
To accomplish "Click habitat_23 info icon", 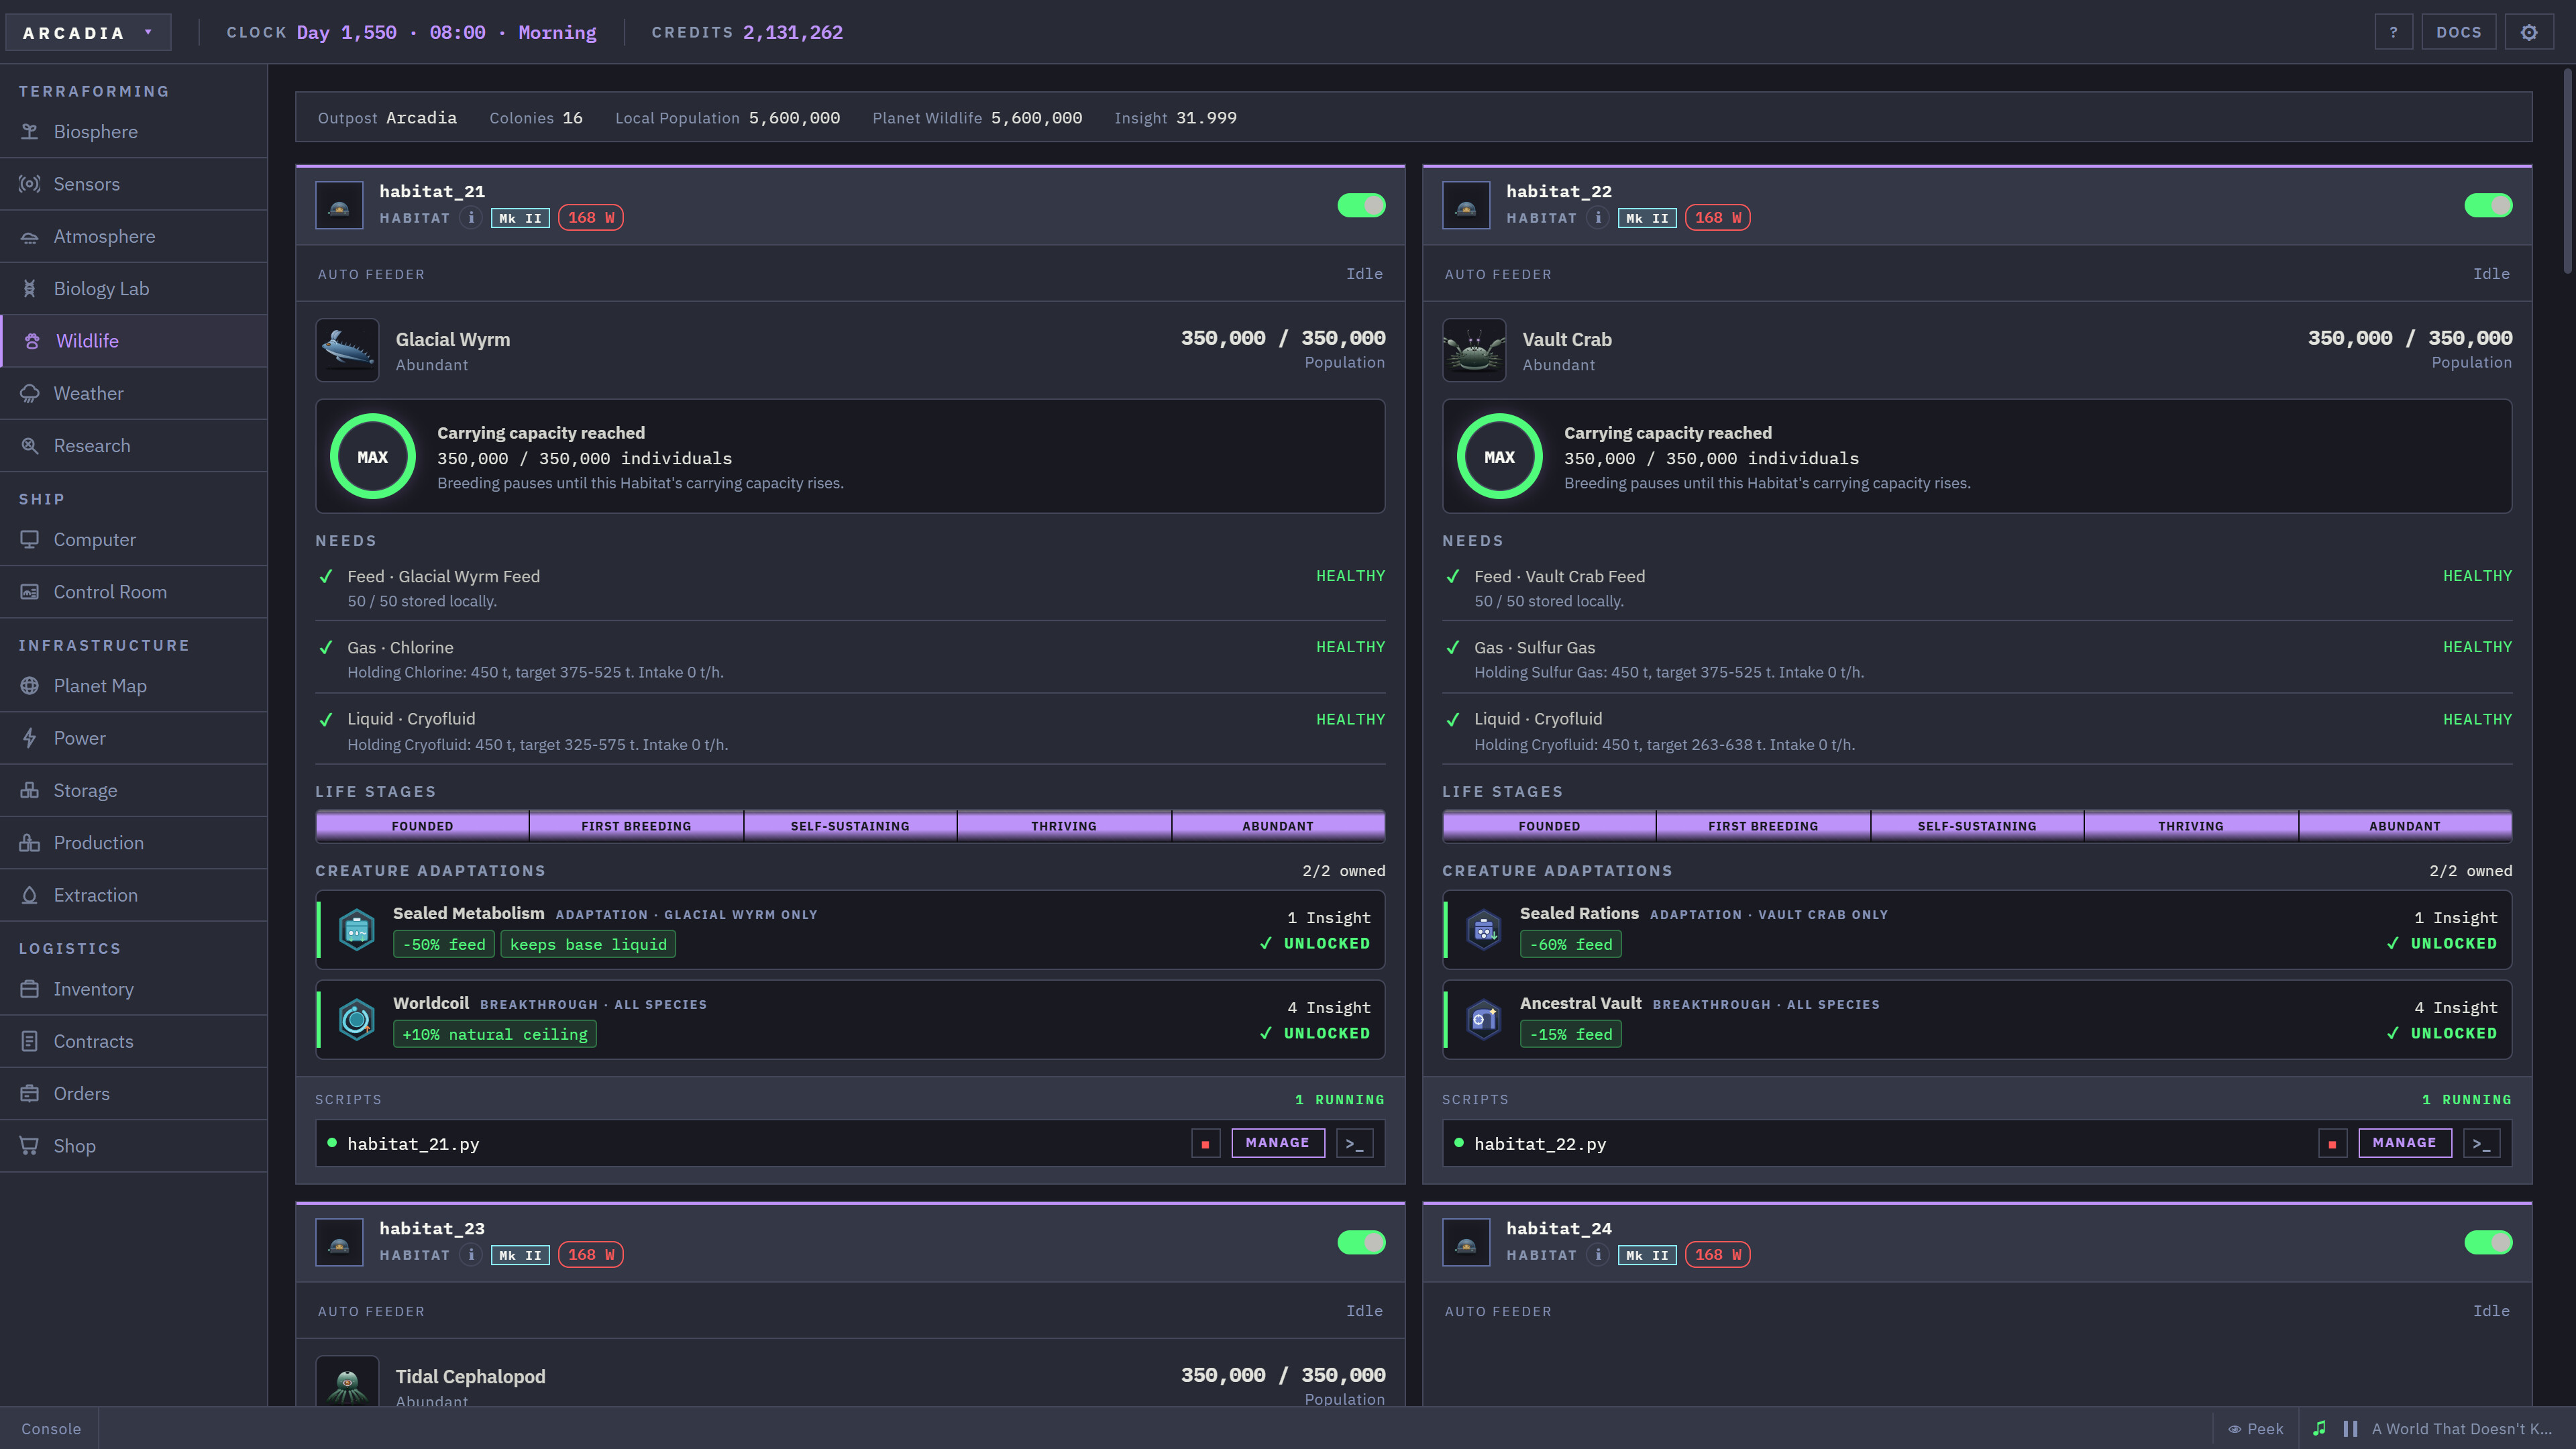I will point(471,1254).
